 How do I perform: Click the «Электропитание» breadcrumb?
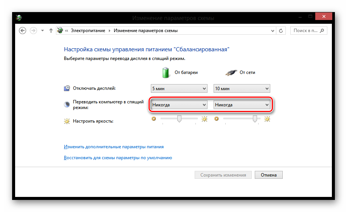[x=88, y=31]
